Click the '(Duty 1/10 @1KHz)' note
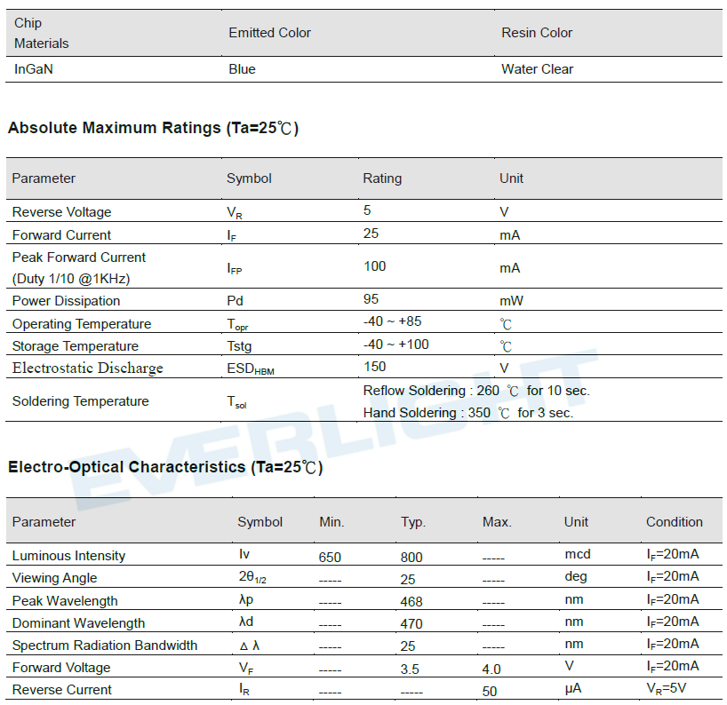 tap(71, 279)
